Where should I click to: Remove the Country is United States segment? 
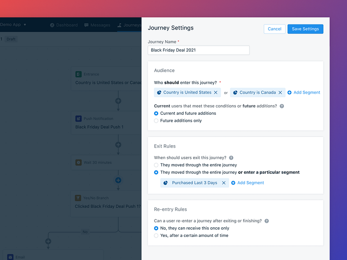(215, 92)
